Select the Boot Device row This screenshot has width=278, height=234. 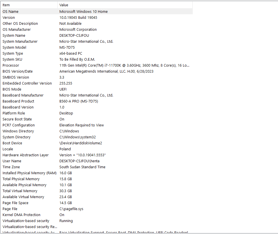97,143
